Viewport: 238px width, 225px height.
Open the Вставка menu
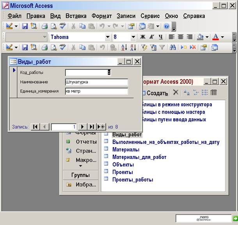point(76,16)
